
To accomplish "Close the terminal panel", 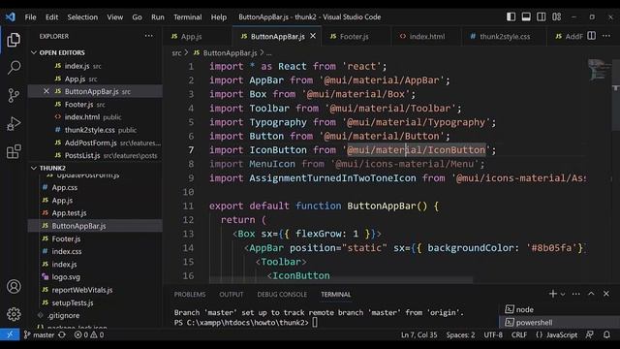I will point(606,294).
